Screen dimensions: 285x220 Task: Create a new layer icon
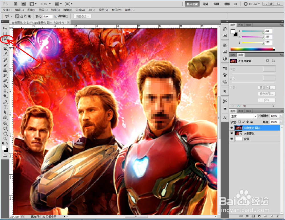point(271,216)
